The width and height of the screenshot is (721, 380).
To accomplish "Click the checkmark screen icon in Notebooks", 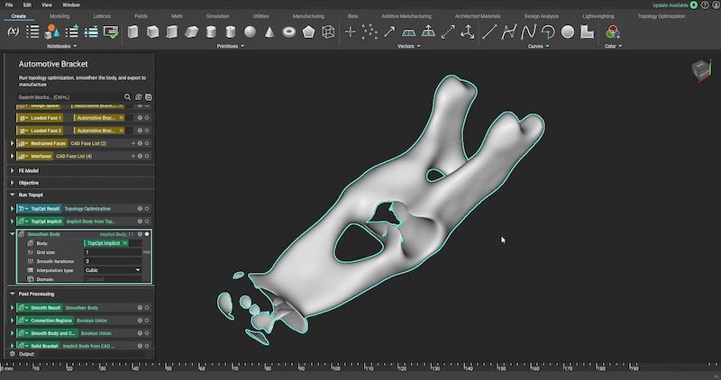I will coord(111,32).
